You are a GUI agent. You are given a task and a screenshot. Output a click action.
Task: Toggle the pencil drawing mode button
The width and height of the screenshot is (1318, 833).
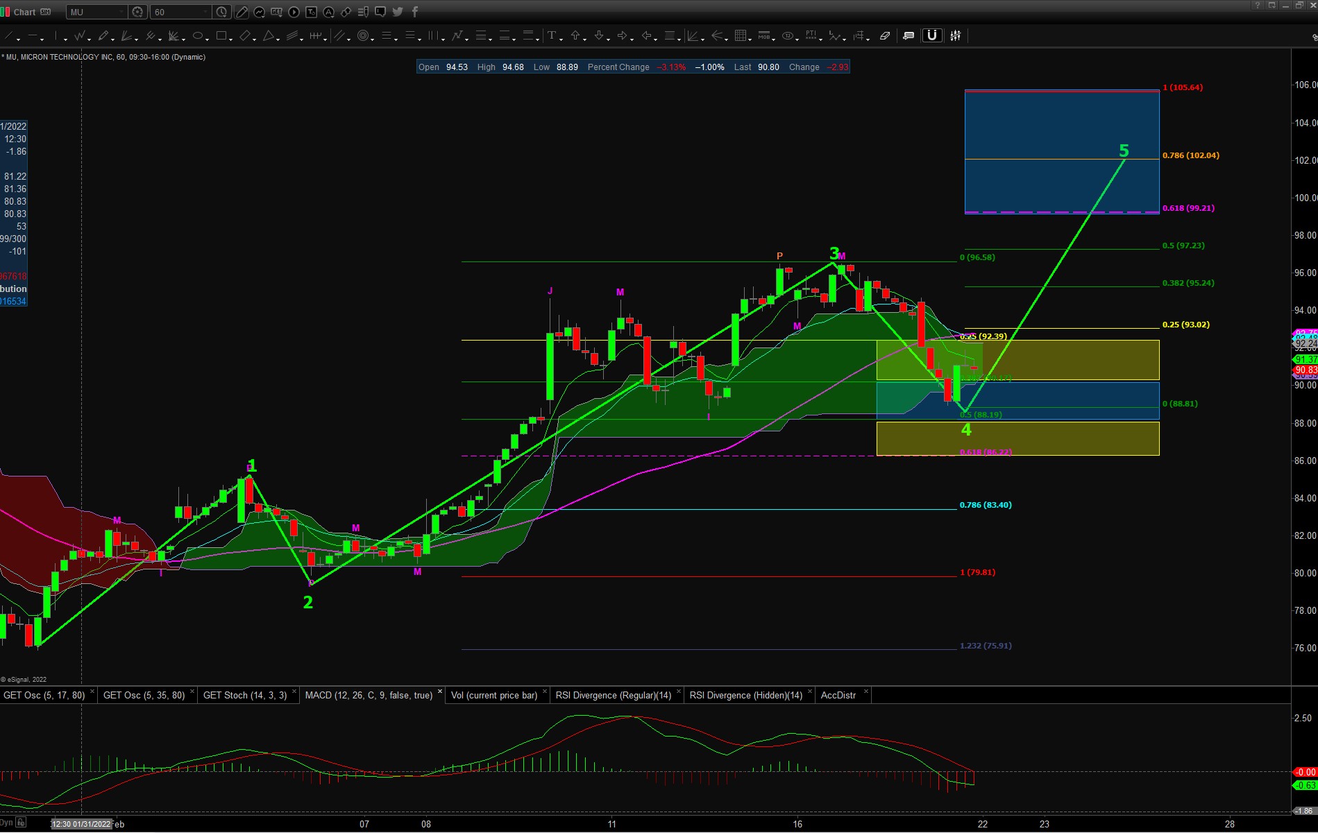pos(242,12)
